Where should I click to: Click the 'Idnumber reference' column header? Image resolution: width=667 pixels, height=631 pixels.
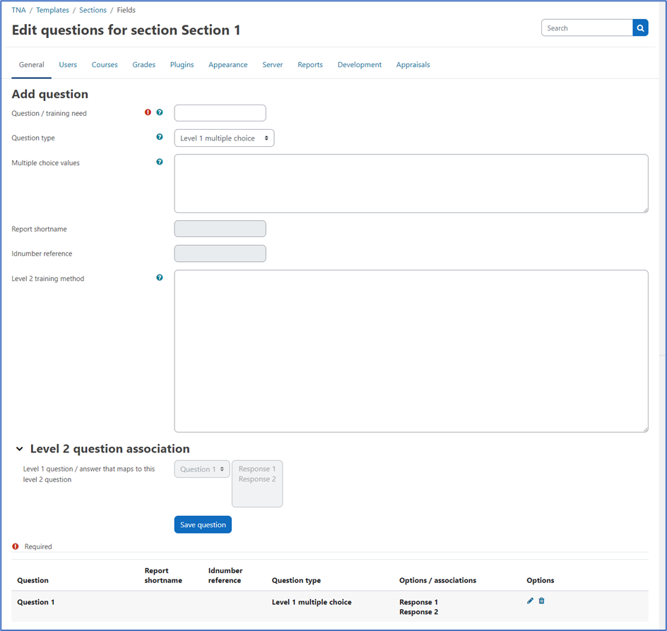pyautogui.click(x=225, y=575)
